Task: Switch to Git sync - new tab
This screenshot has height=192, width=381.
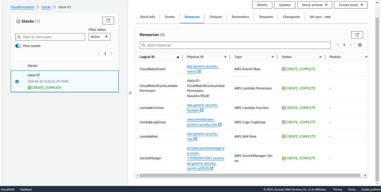Action: pos(320,17)
